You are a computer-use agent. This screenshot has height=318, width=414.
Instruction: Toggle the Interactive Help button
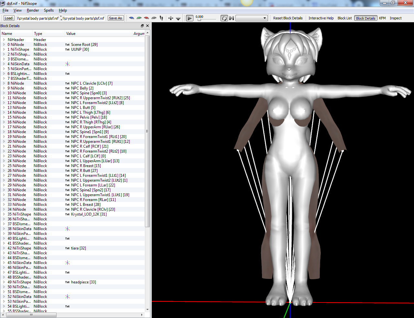coord(321,18)
